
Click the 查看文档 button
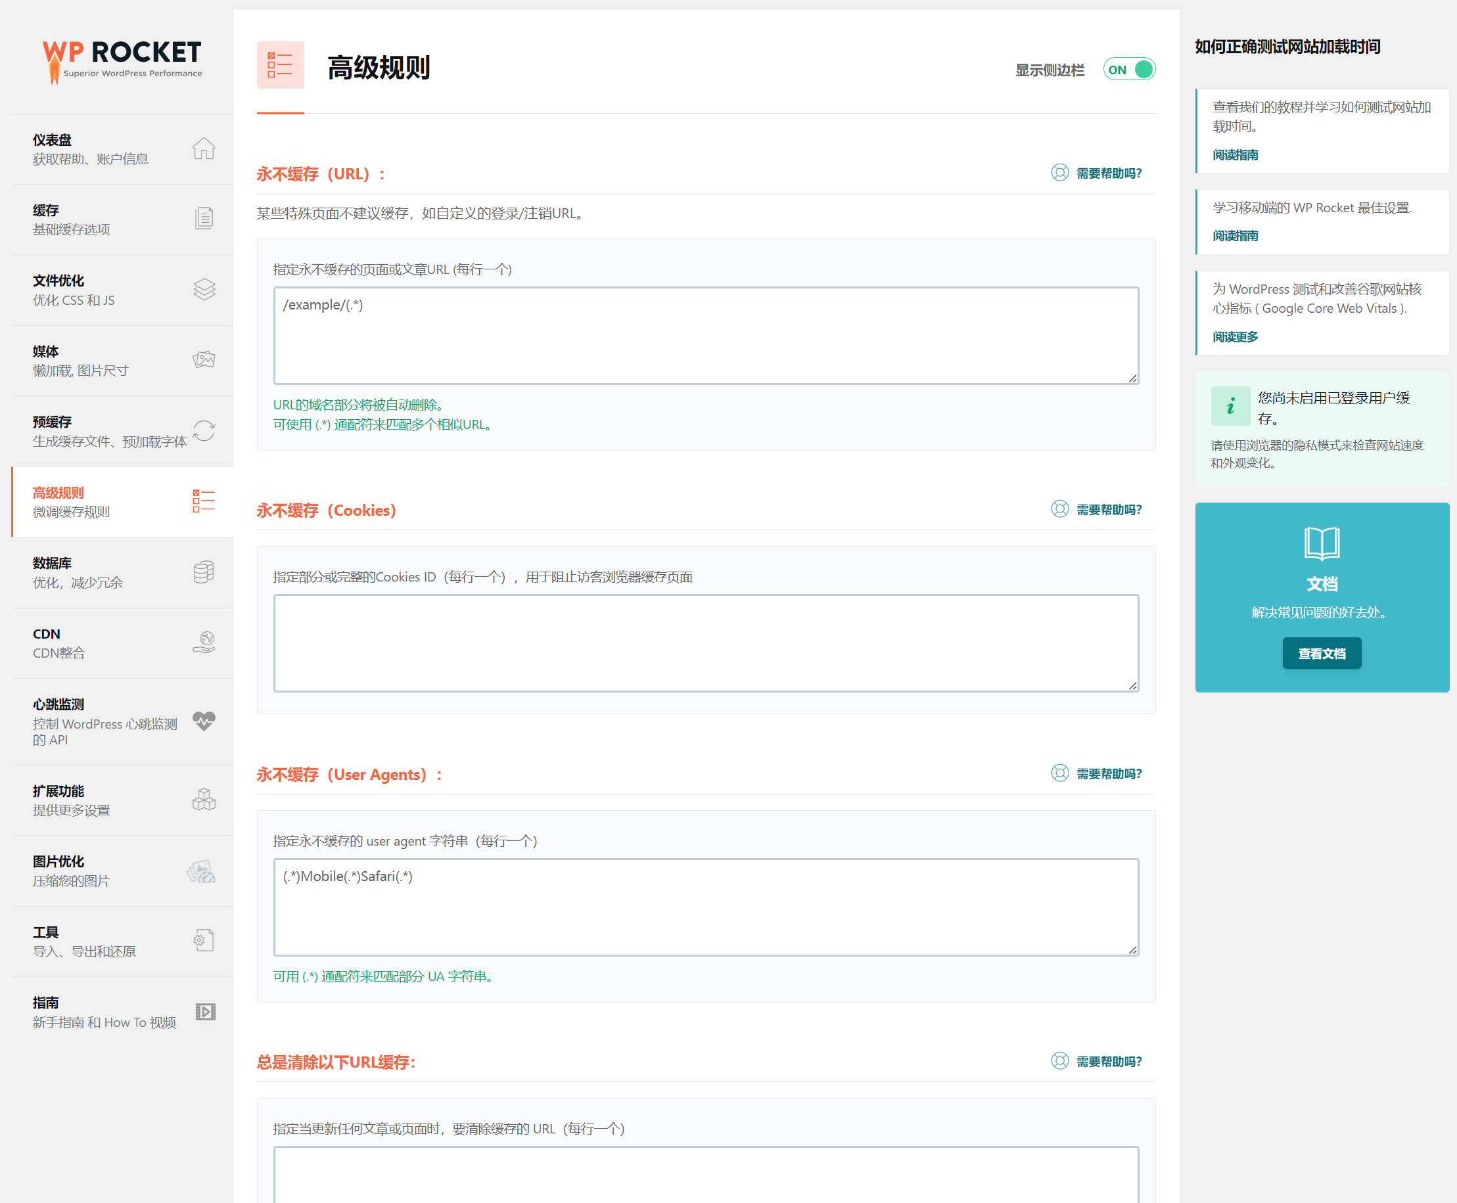click(1322, 653)
